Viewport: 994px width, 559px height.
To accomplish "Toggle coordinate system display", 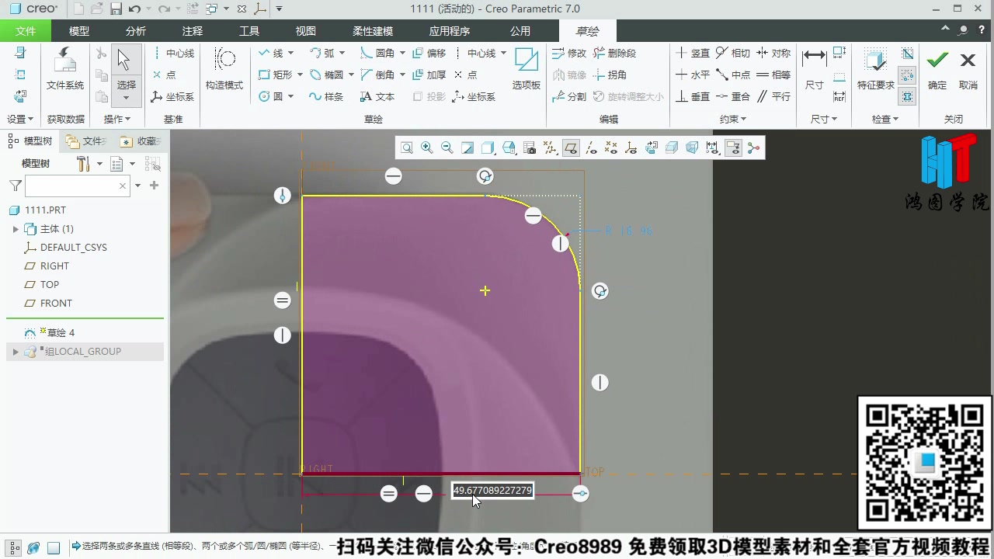I will (631, 148).
